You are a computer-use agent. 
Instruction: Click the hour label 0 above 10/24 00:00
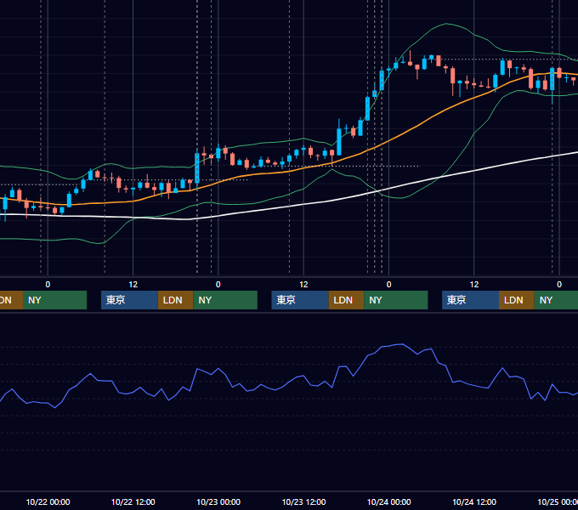(x=388, y=285)
